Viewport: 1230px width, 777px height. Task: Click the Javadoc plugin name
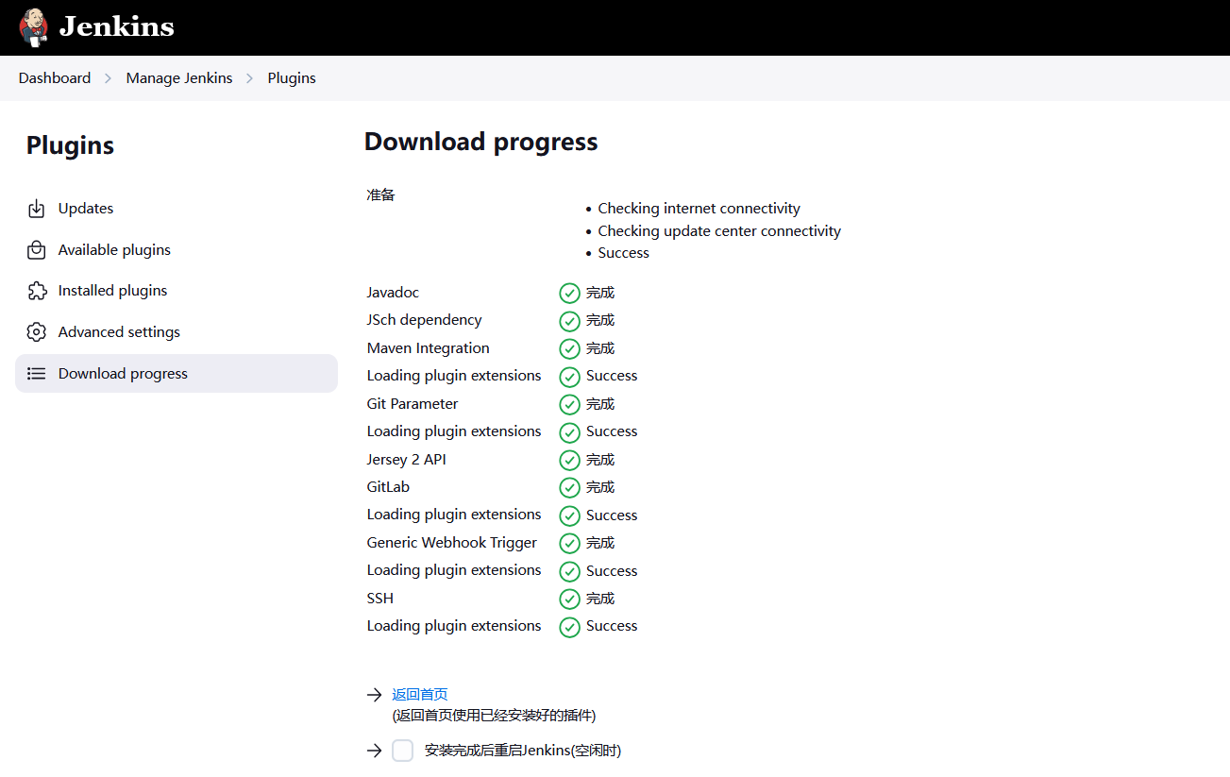click(393, 293)
